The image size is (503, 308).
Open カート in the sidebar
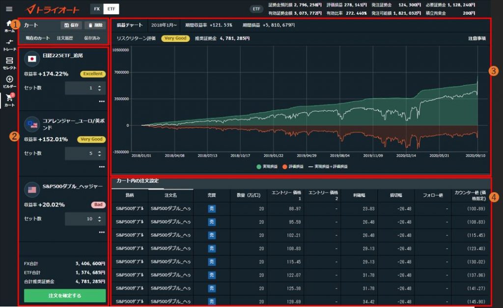[9, 100]
